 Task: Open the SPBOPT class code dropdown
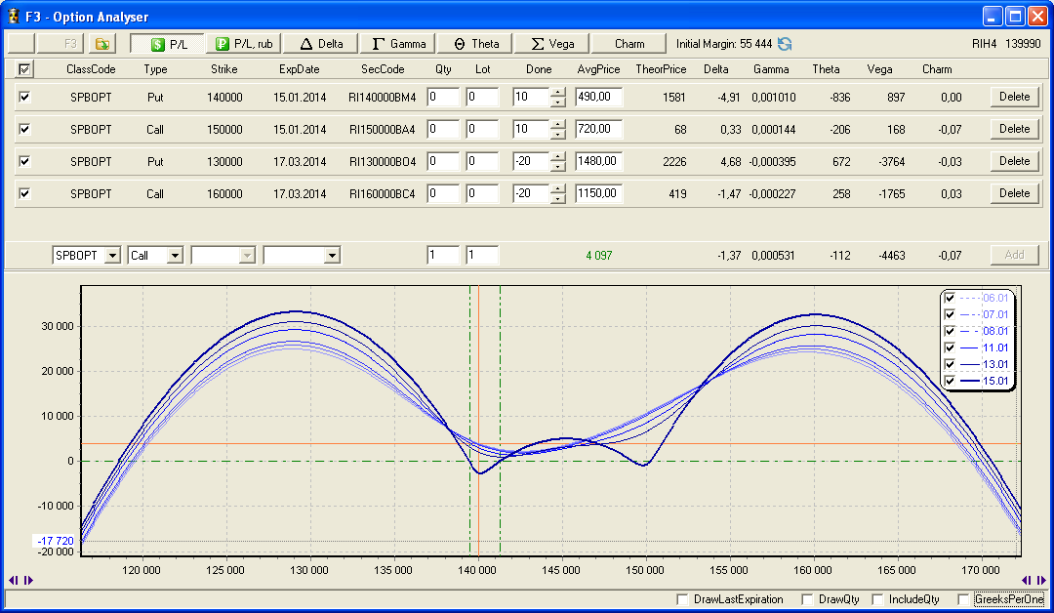coord(112,255)
